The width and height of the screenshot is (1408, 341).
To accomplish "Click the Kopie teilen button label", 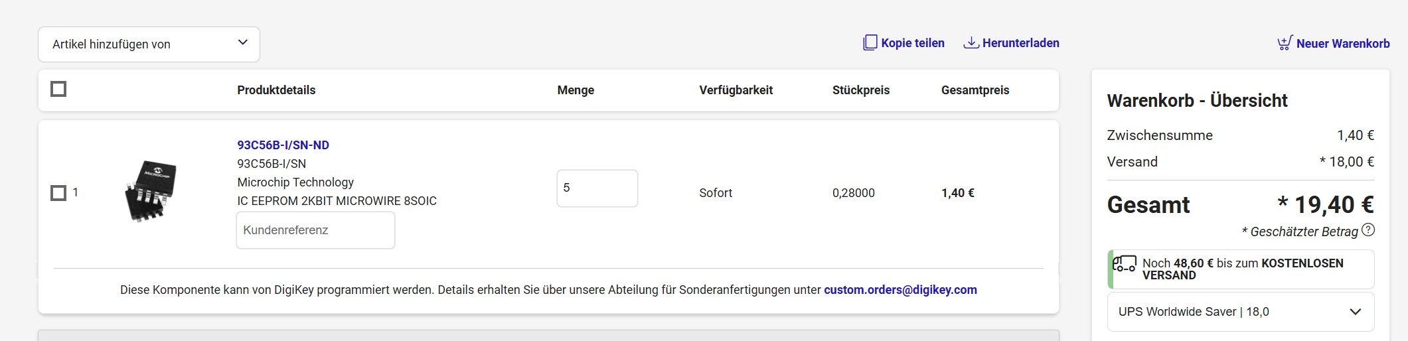I will 912,43.
